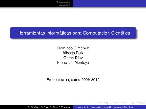The height and width of the screenshot is (109, 146).
Task: Jump to previous subsection with its left arrow
Action: (113, 103)
